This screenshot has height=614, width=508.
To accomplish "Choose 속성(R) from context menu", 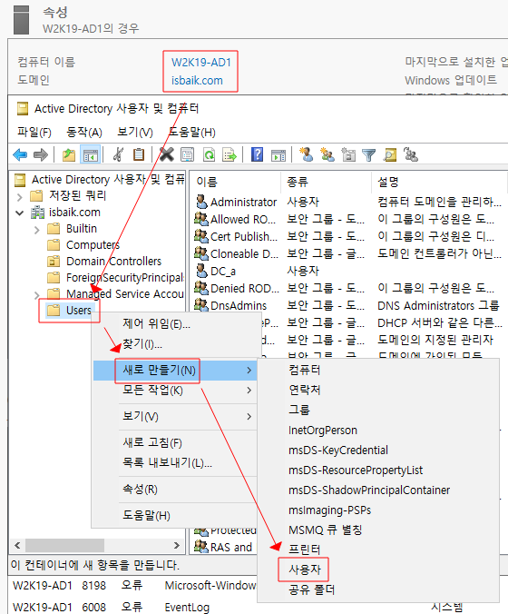I will [x=140, y=489].
